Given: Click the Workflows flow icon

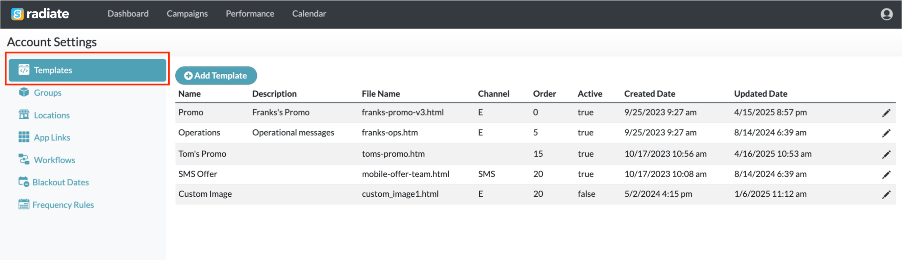Looking at the screenshot, I should (x=24, y=160).
